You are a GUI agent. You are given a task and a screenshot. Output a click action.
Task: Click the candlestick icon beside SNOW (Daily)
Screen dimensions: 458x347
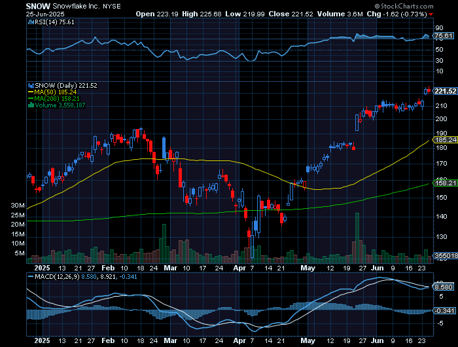[x=31, y=86]
